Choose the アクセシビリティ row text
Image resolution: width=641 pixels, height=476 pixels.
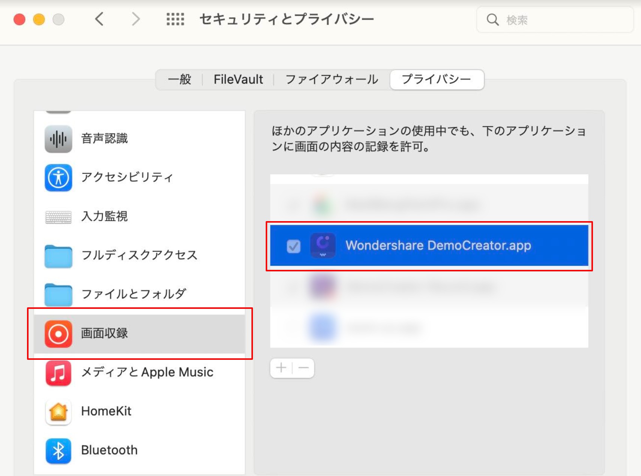tap(127, 177)
